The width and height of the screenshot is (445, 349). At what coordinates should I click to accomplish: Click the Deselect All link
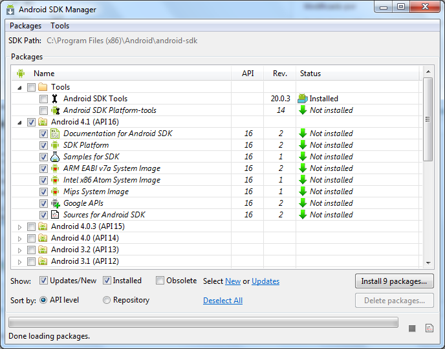222,301
